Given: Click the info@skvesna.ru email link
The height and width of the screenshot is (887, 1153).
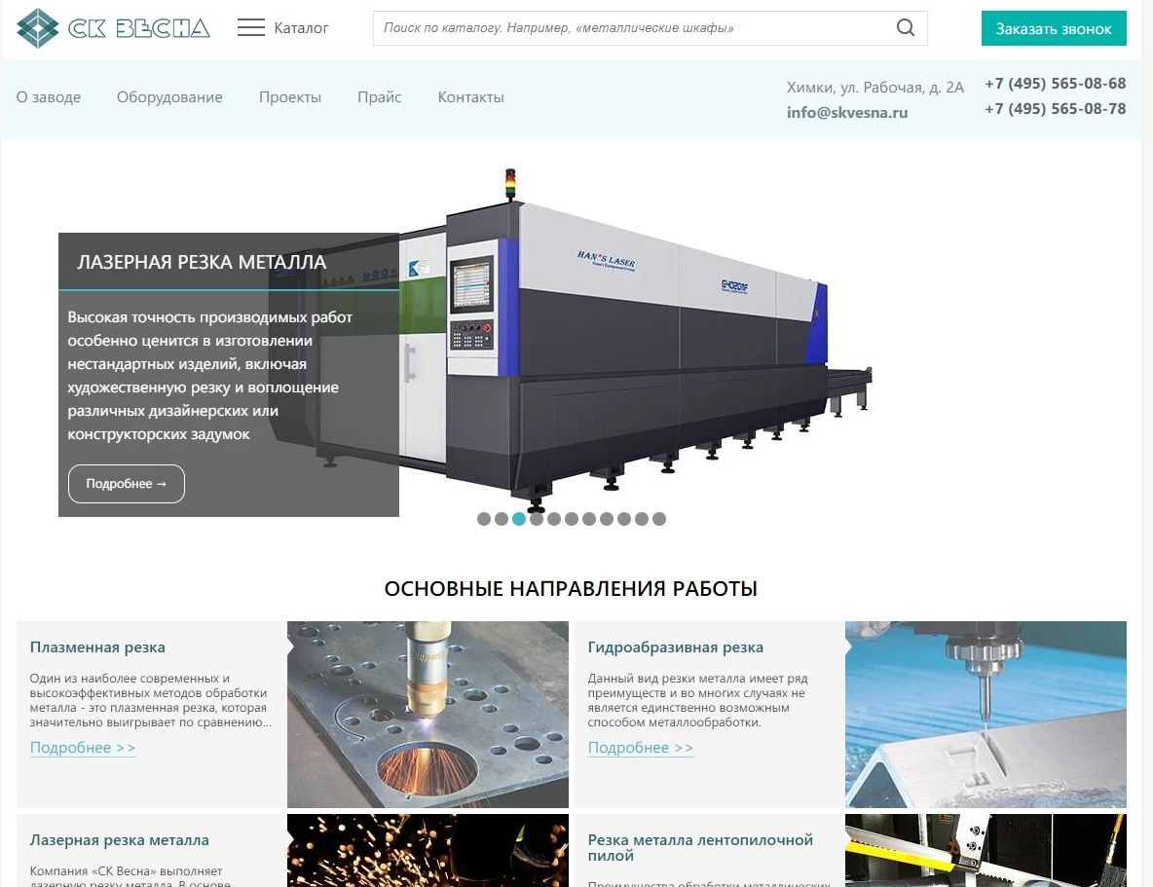Looking at the screenshot, I should pos(847,113).
